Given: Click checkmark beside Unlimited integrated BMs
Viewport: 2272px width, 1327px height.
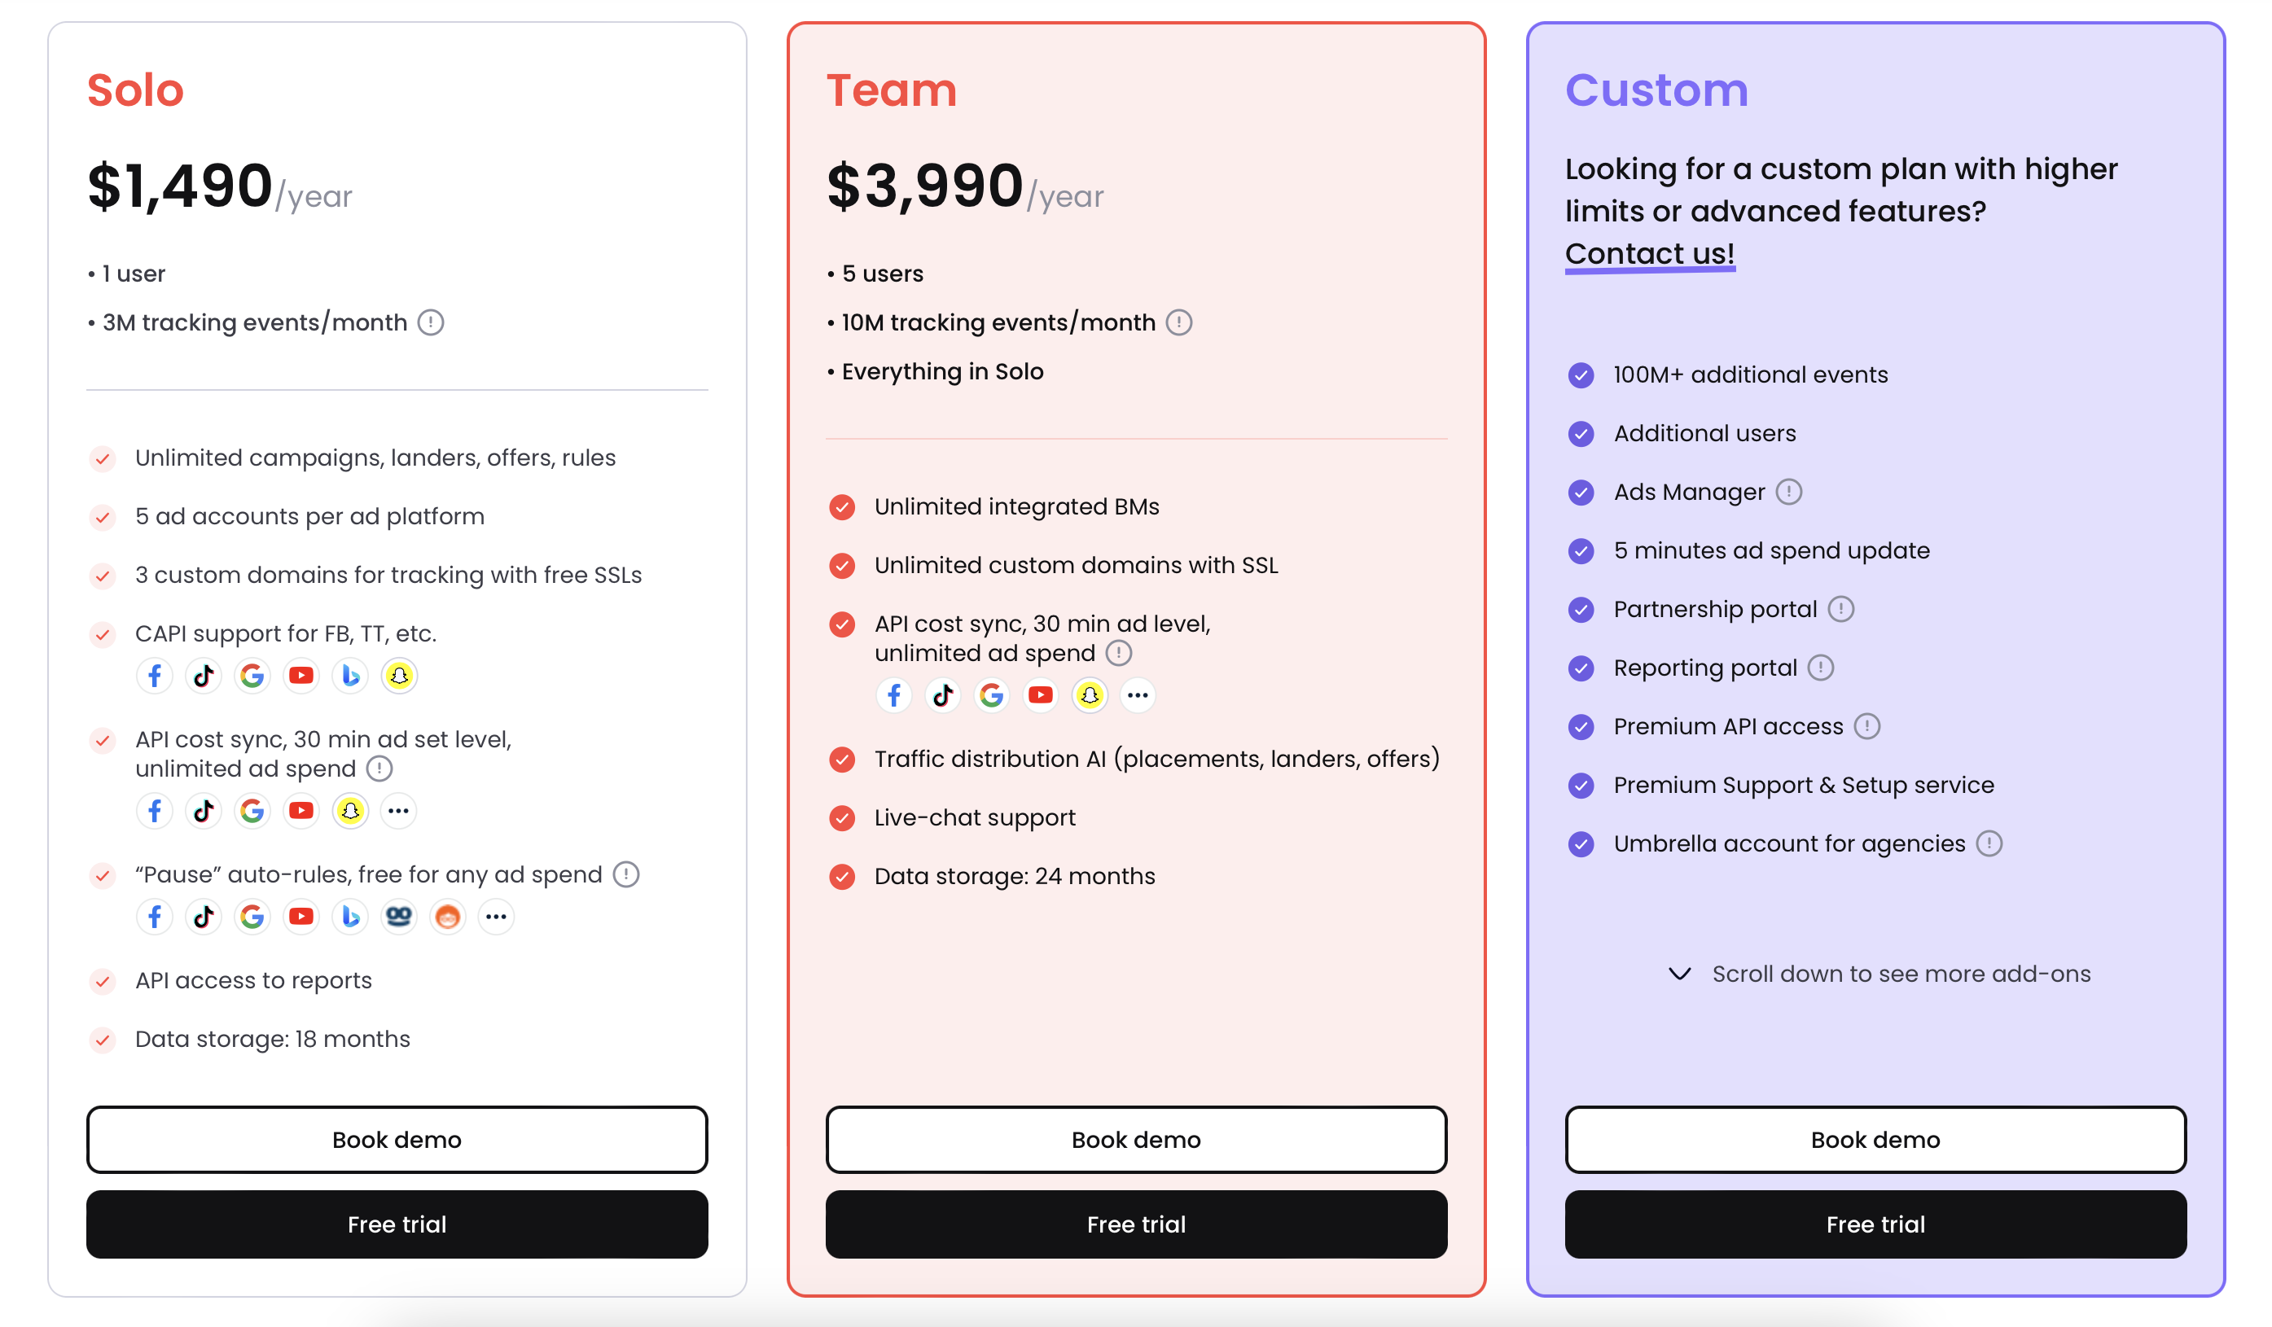Looking at the screenshot, I should [x=842, y=507].
